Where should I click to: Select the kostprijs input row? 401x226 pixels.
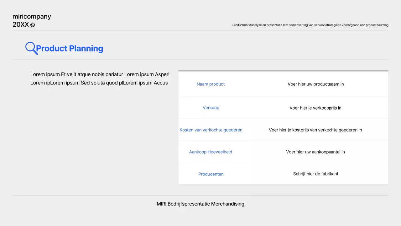pos(315,130)
